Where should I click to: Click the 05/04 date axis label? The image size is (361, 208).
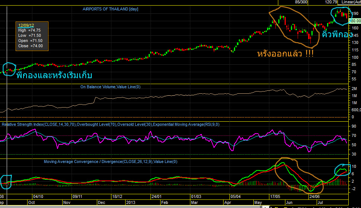[x=235, y=196]
